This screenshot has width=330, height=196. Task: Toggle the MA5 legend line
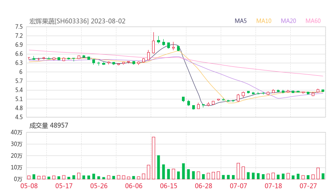click(x=241, y=21)
